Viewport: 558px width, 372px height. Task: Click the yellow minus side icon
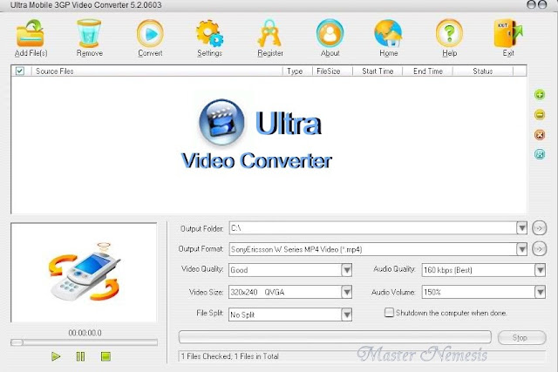pos(540,114)
